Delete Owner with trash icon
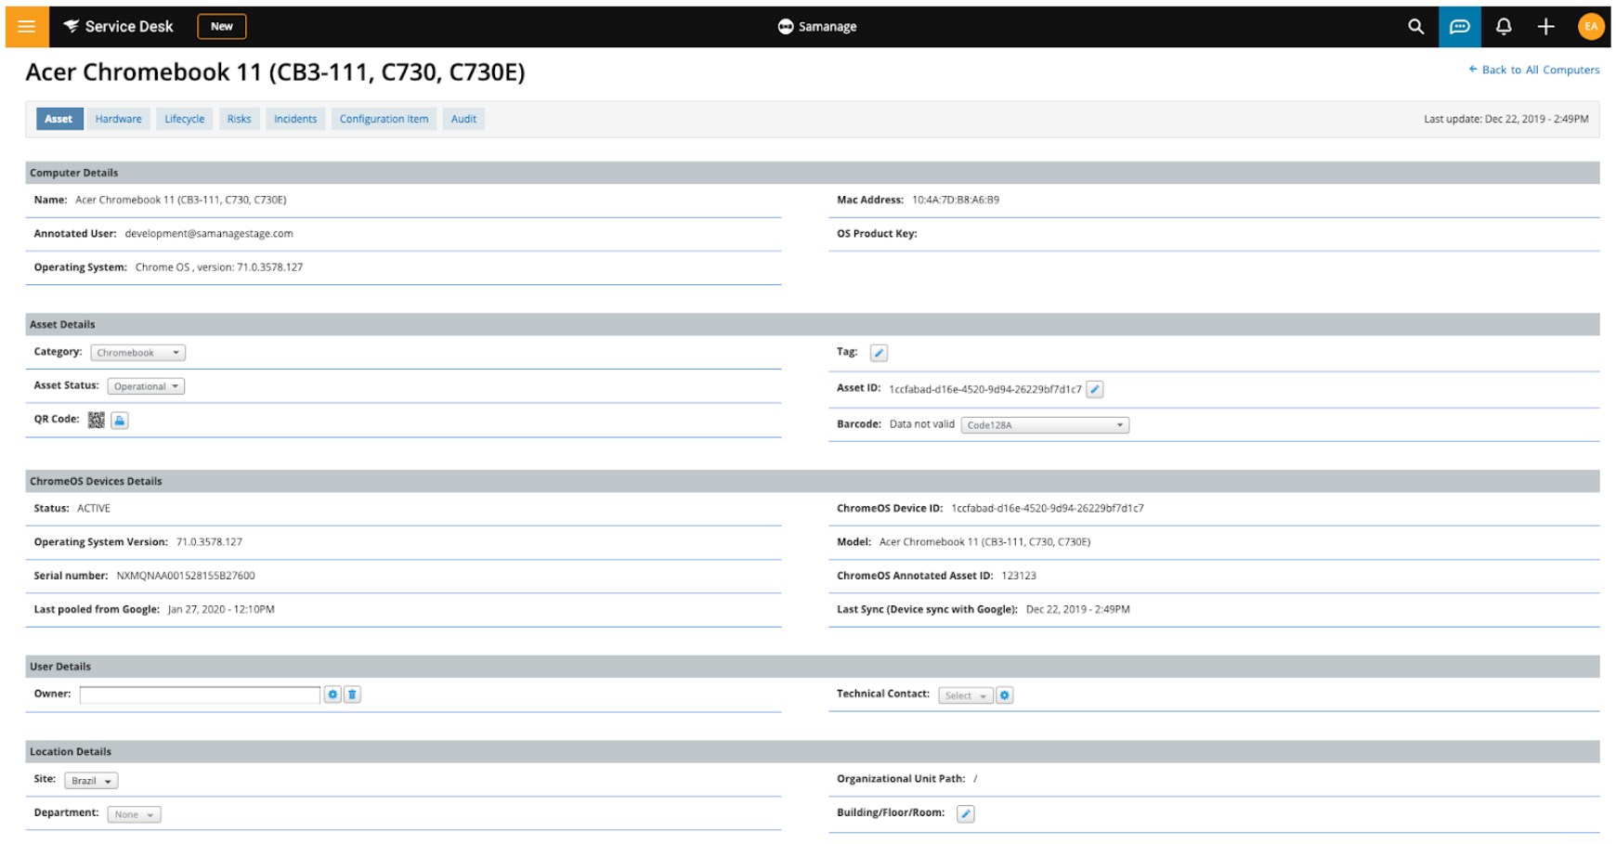The width and height of the screenshot is (1616, 844). point(352,695)
